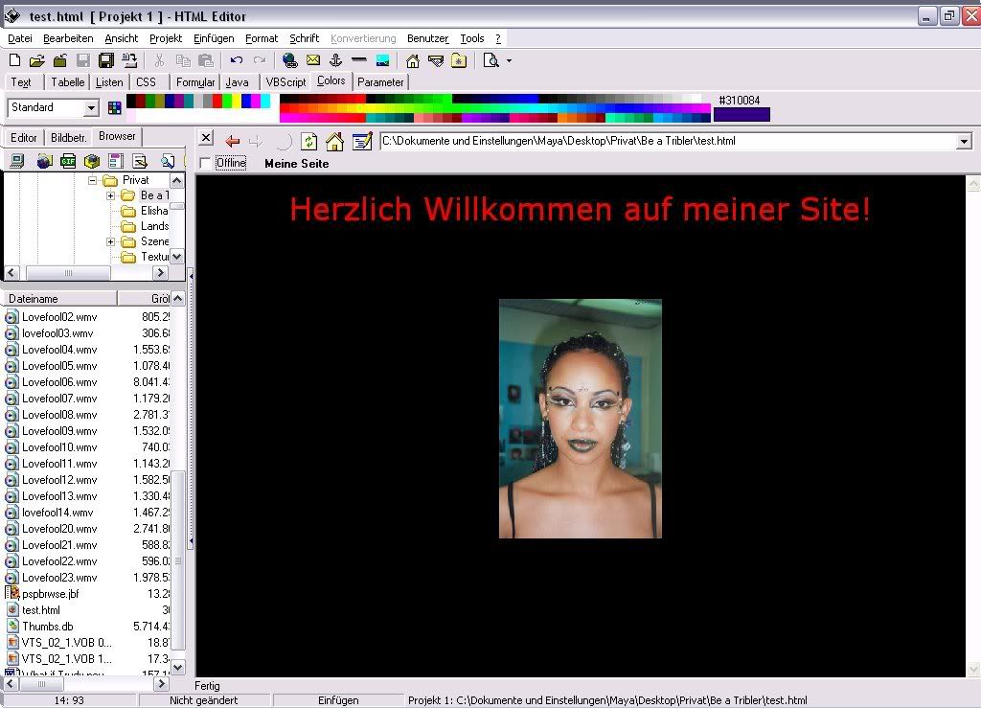Click the open file folder icon
Image resolution: width=981 pixels, height=708 pixels.
[x=37, y=60]
